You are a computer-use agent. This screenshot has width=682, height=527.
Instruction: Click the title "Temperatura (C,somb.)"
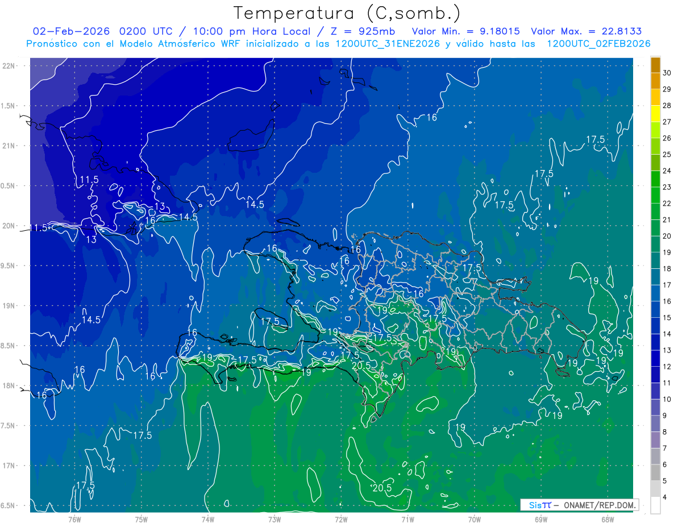[347, 13]
